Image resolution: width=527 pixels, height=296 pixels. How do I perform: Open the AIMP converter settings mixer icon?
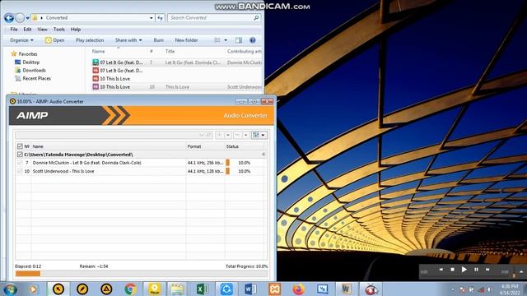pyautogui.click(x=256, y=135)
